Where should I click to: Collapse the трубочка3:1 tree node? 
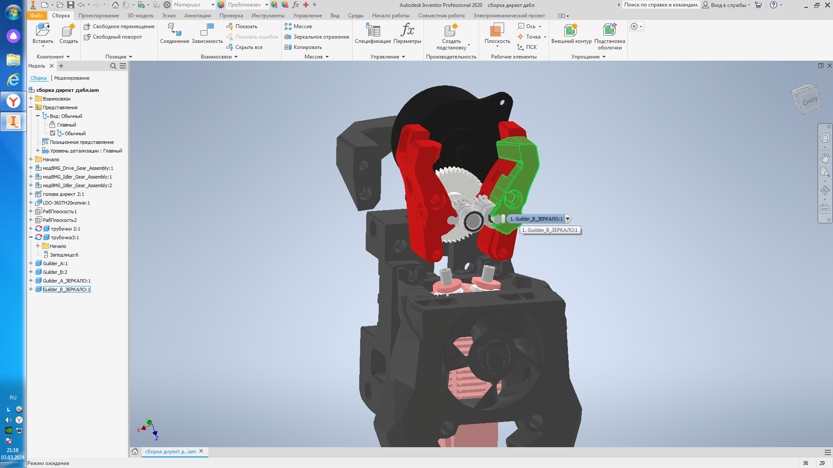[31, 237]
